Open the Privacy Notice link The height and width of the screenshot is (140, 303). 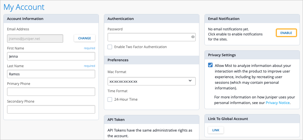[x=277, y=103]
